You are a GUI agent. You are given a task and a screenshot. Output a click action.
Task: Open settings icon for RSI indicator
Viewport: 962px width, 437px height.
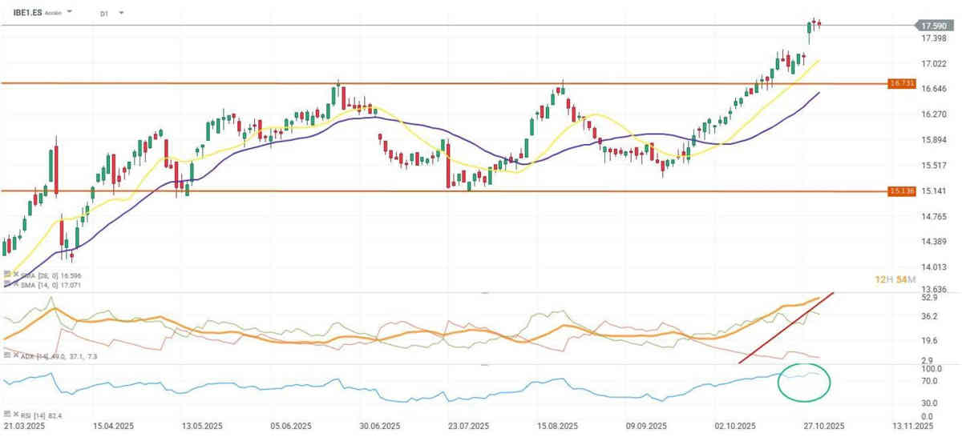[x=6, y=414]
